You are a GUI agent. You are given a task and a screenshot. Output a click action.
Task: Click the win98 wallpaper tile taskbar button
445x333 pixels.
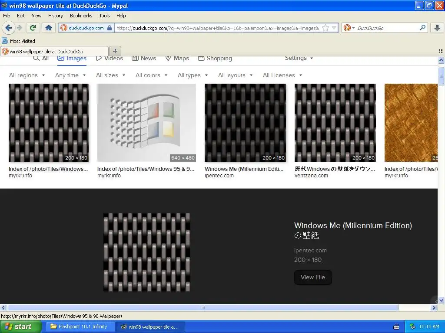pos(150,326)
